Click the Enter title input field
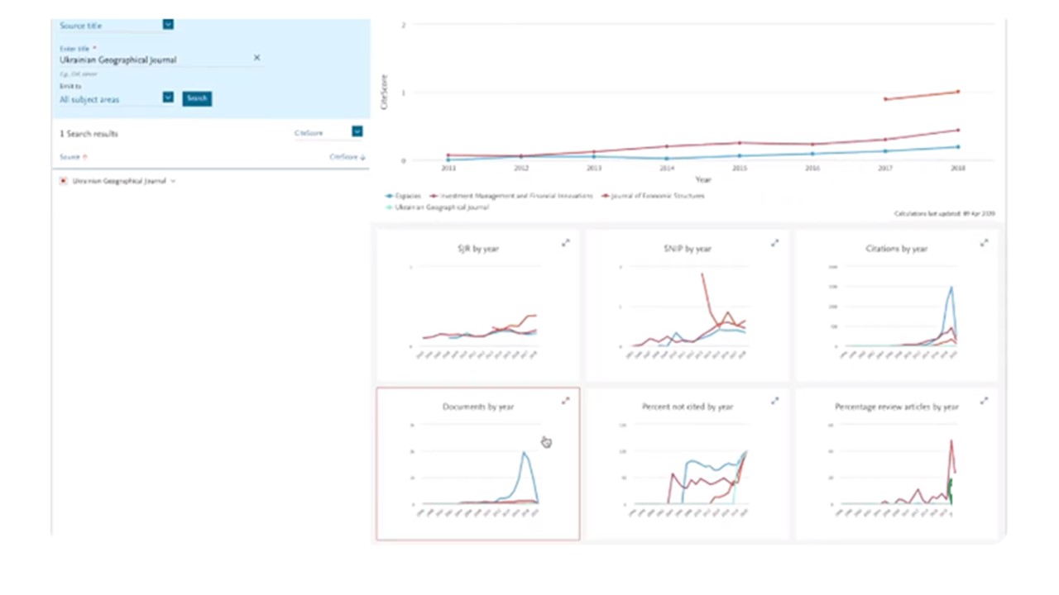This screenshot has height=595, width=1059. pyautogui.click(x=153, y=59)
